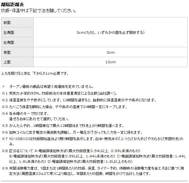The height and width of the screenshot is (183, 189).
Task: Click the ※4 rice type key footnote
Action: 35,116
